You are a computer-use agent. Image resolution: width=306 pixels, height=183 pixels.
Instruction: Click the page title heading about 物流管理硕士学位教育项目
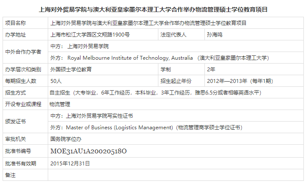[153, 9]
